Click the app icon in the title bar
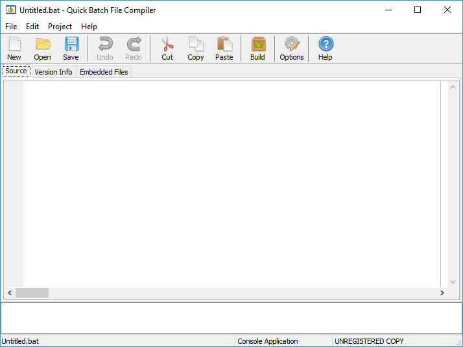Screen dimensions: 463x347 [x=11, y=10]
